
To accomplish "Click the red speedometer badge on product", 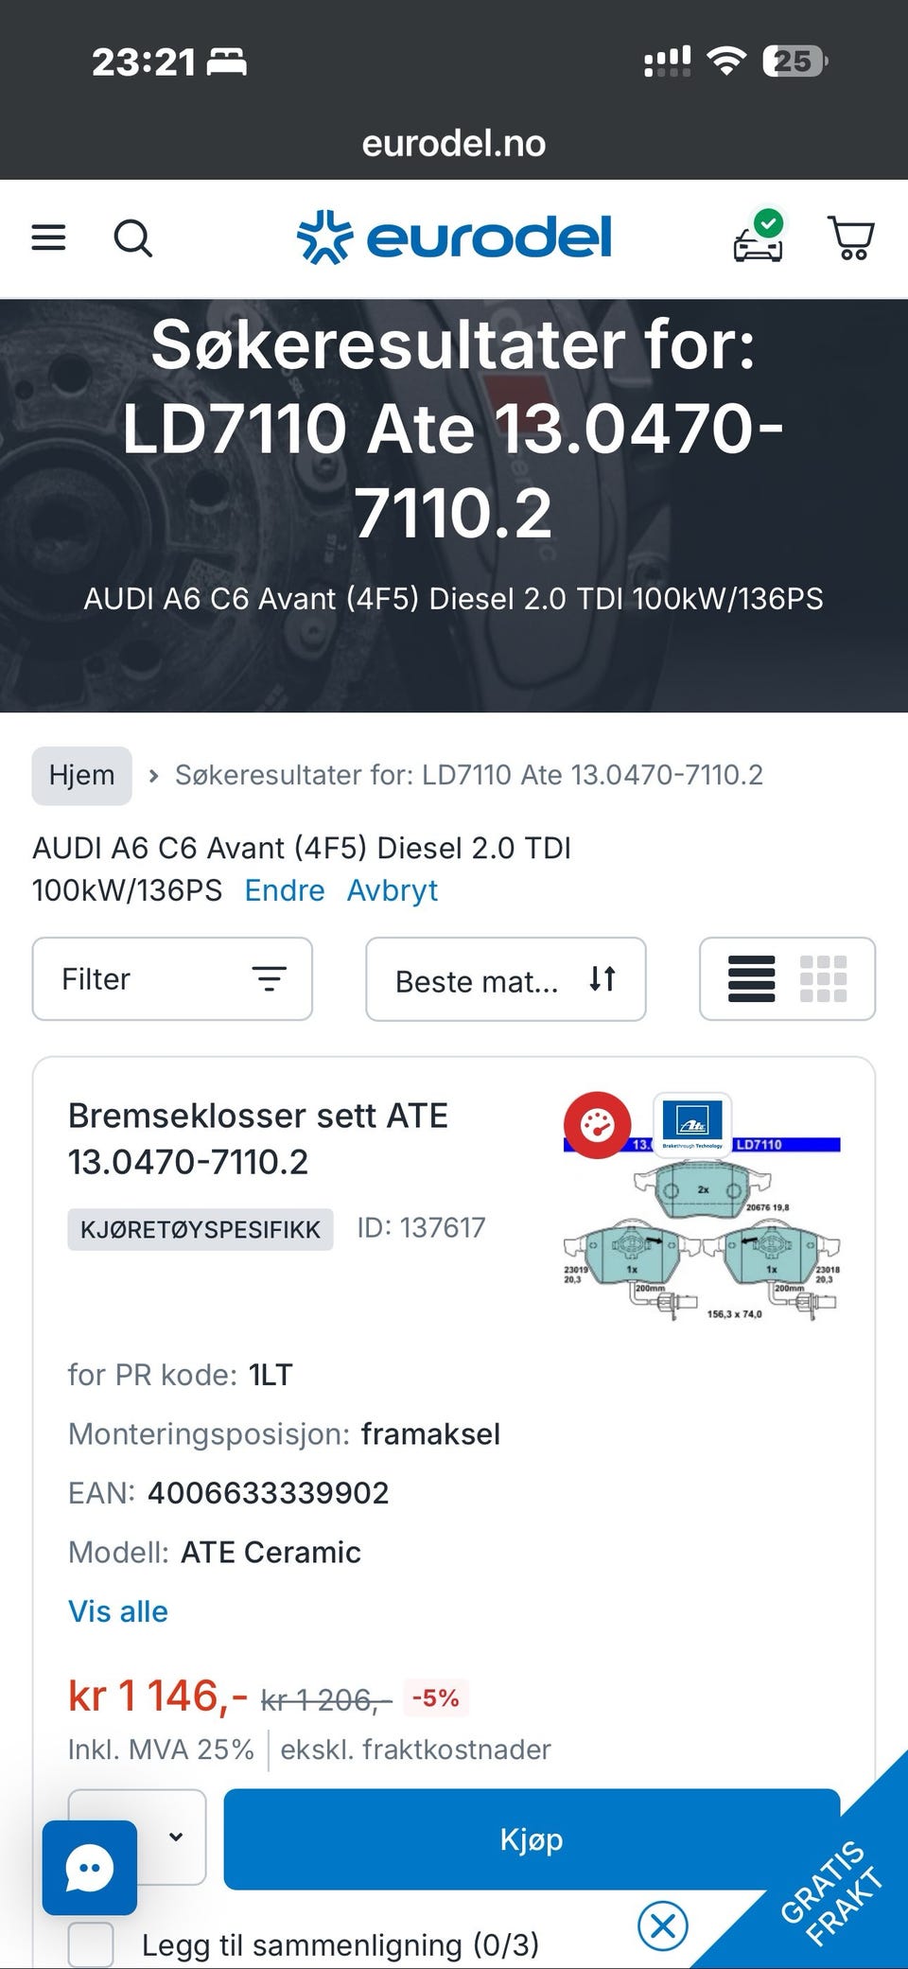I will click(x=597, y=1125).
